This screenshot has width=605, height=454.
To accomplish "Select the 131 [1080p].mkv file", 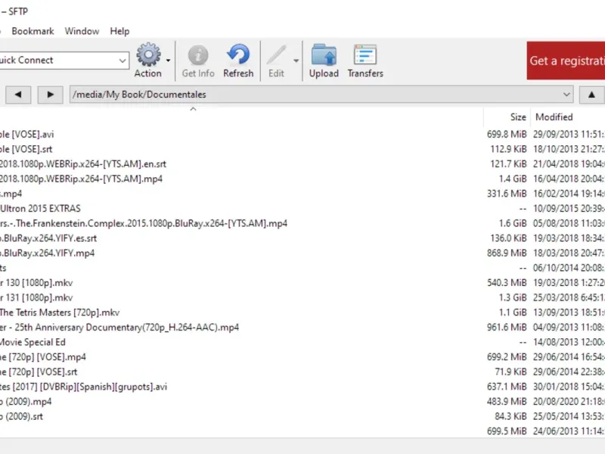I will tap(36, 297).
